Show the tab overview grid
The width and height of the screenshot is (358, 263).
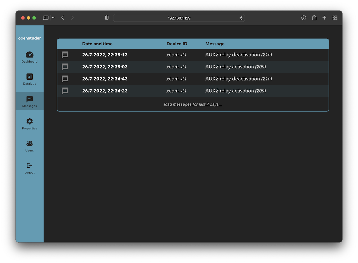335,18
